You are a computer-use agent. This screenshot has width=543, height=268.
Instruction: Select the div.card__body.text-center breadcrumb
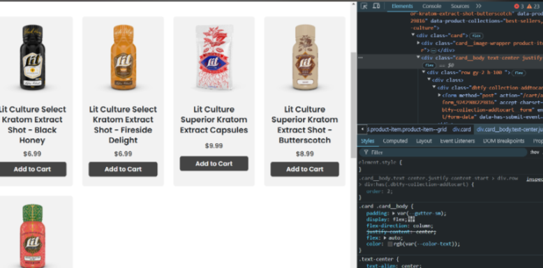click(x=509, y=130)
